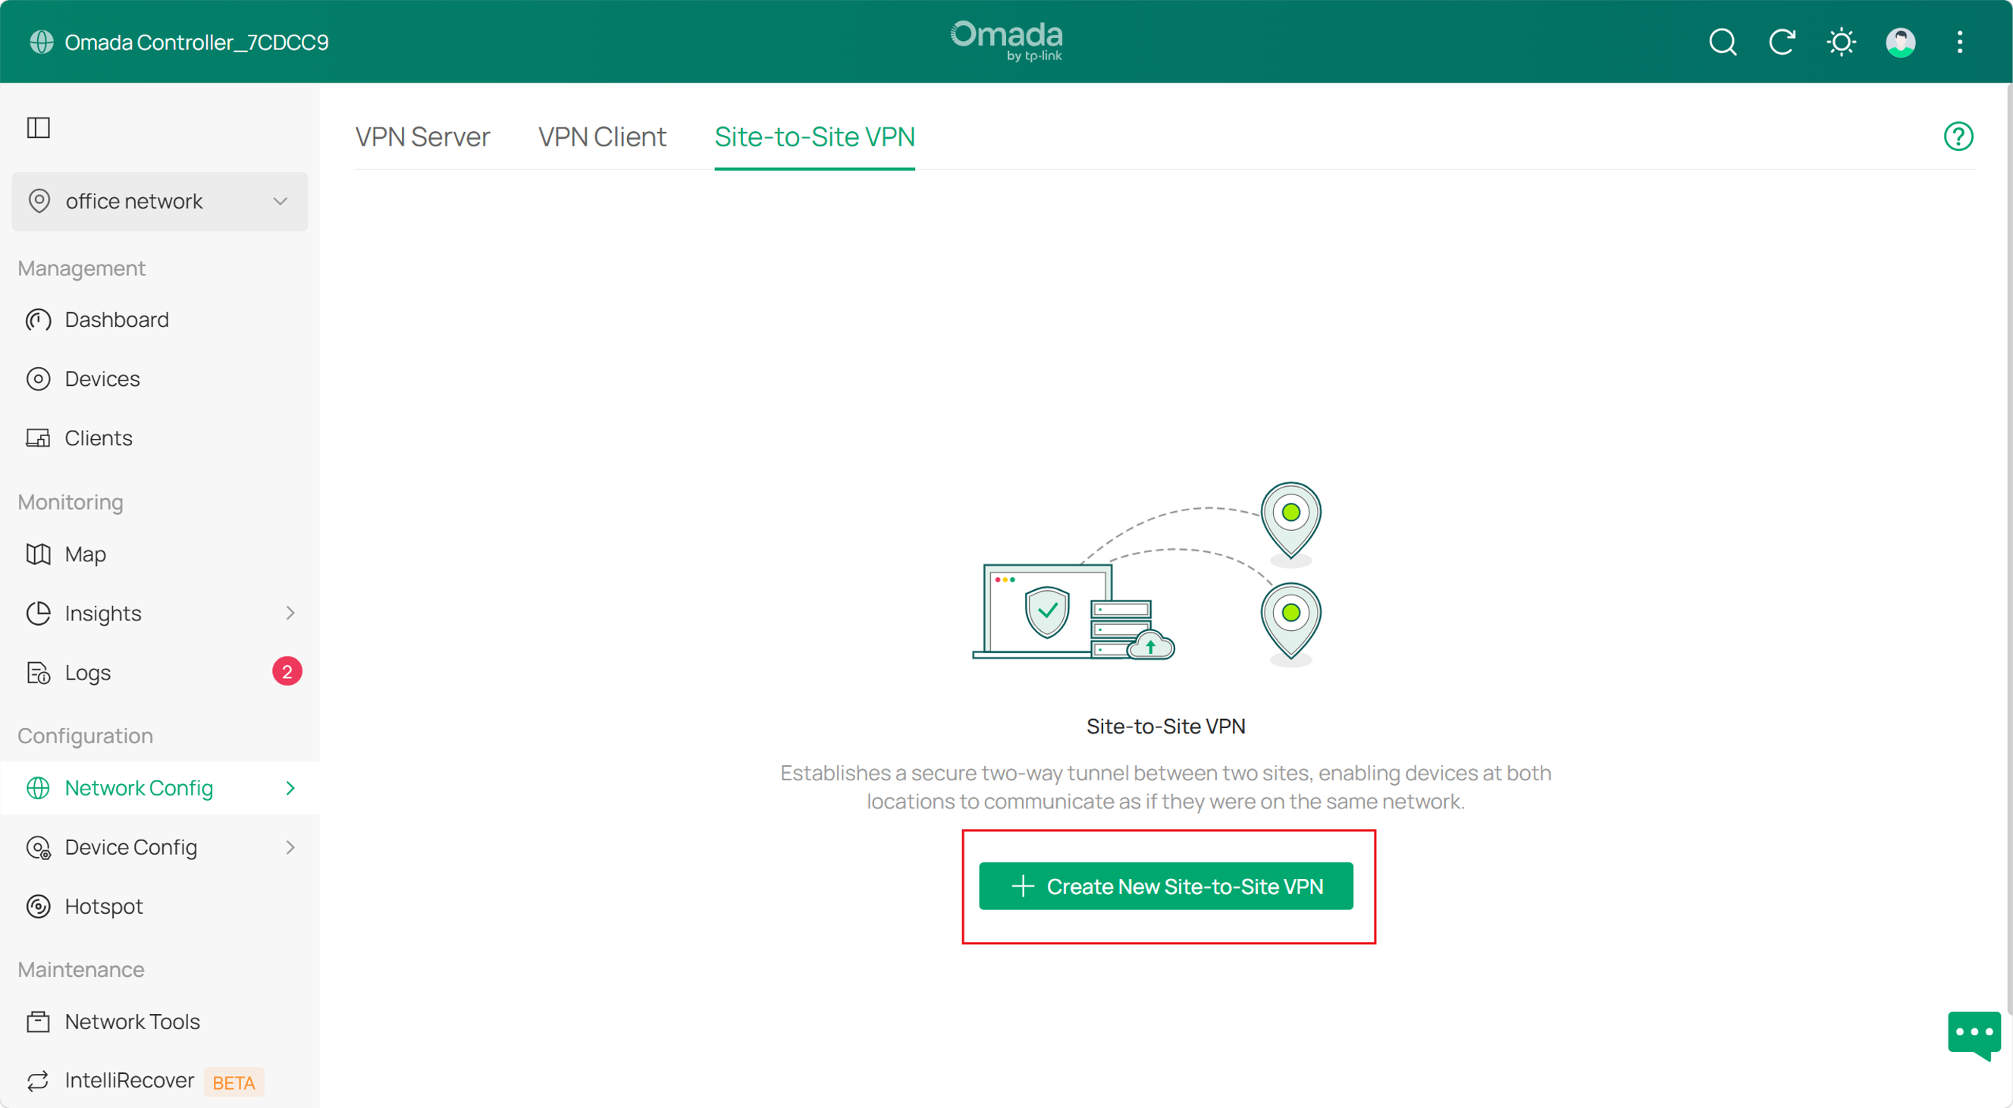Collapse the sidebar with panel icon

tap(39, 127)
